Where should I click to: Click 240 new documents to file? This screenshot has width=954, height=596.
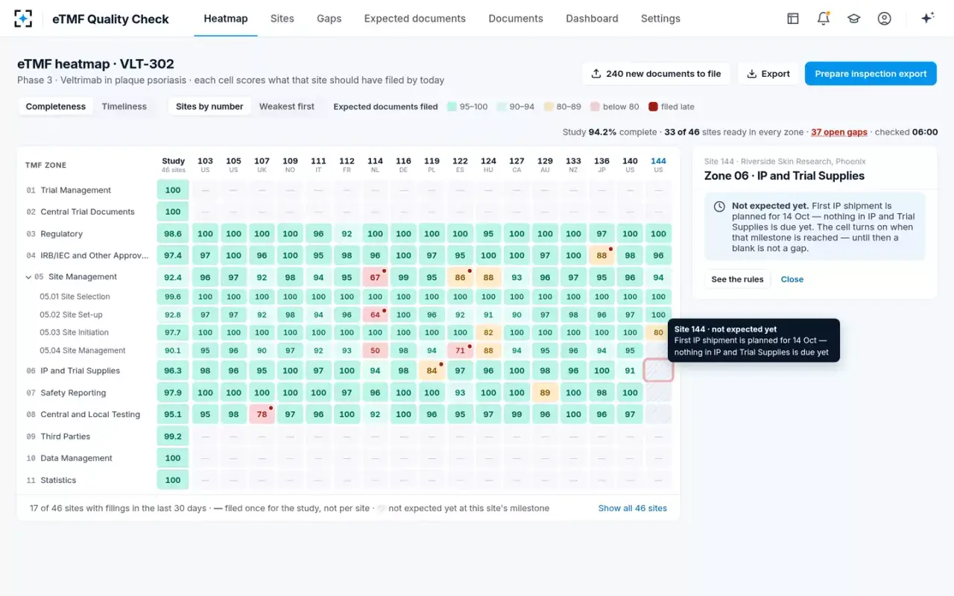657,74
